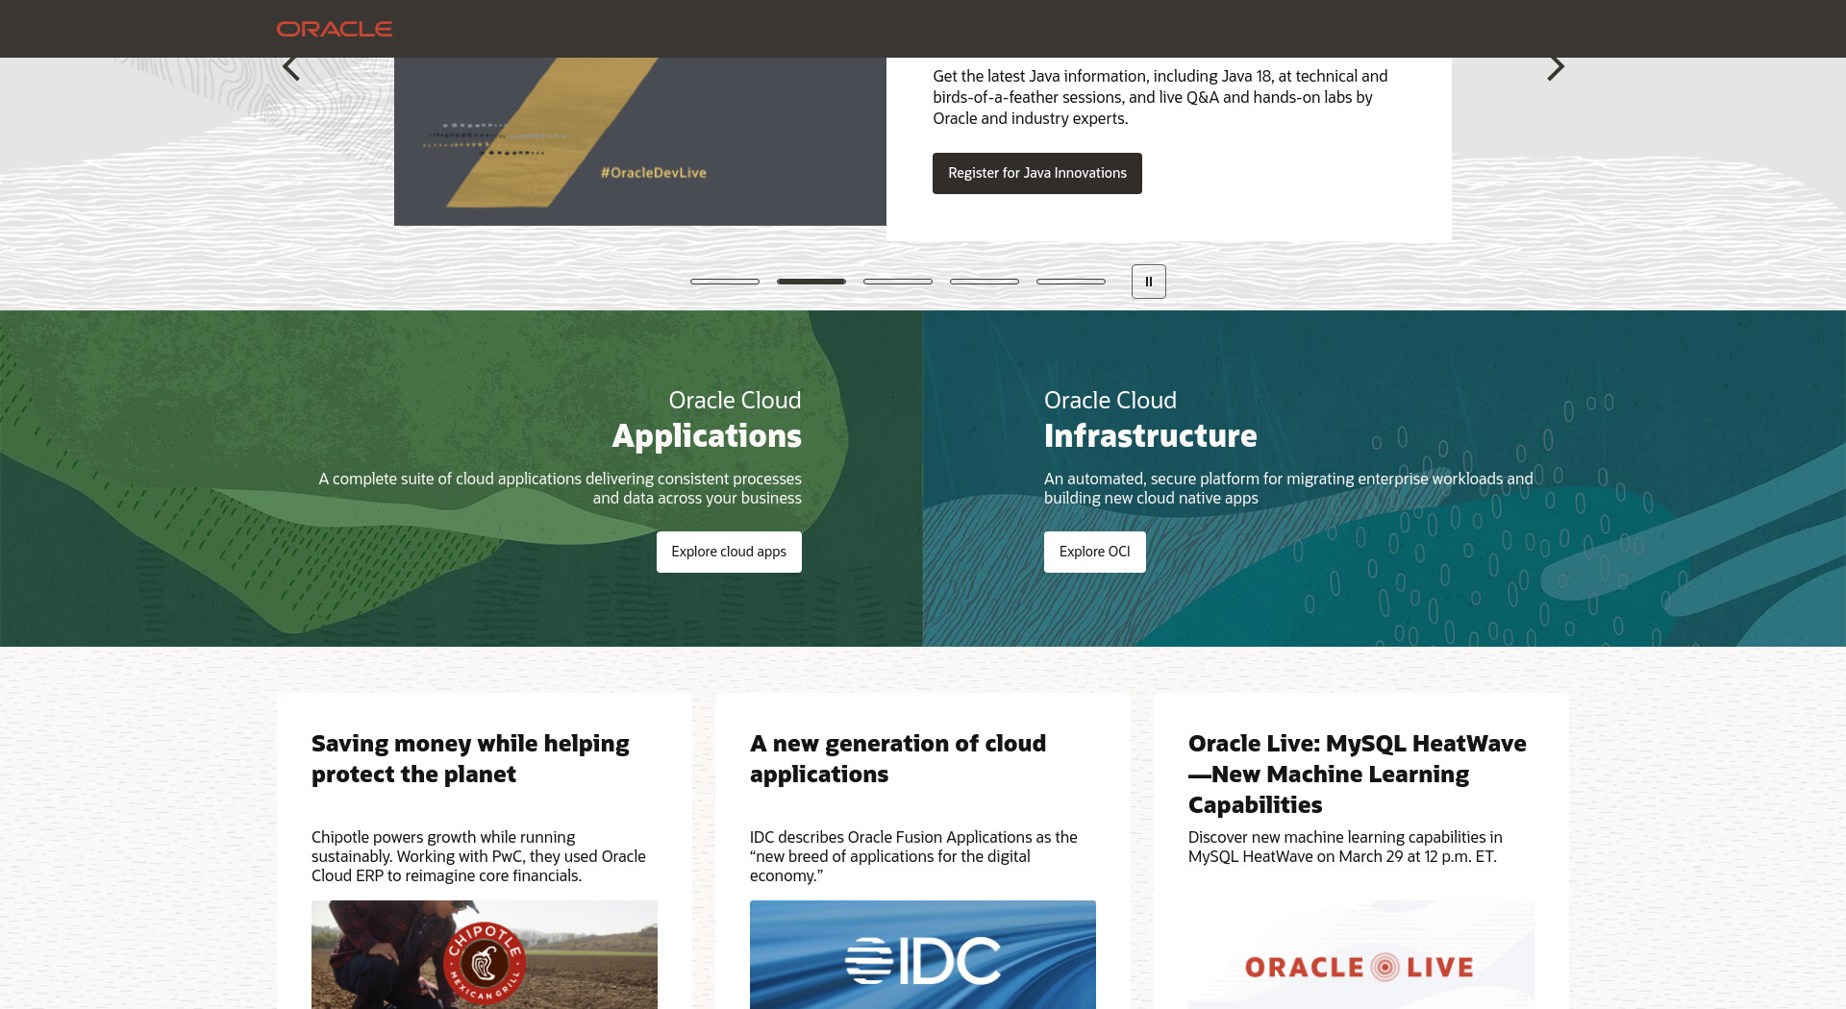Select the second active carousel indicator
The height and width of the screenshot is (1009, 1846).
pyautogui.click(x=811, y=282)
